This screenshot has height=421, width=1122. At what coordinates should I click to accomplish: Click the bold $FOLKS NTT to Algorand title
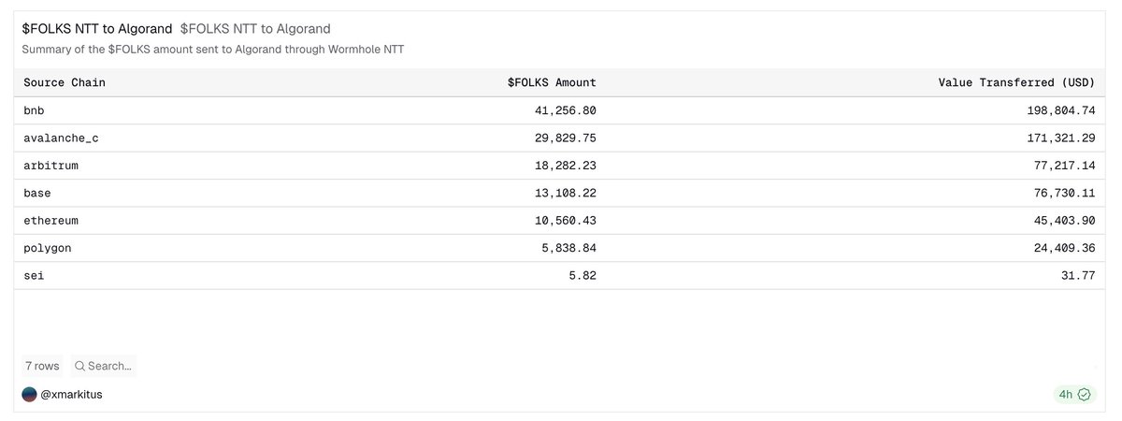pos(97,29)
